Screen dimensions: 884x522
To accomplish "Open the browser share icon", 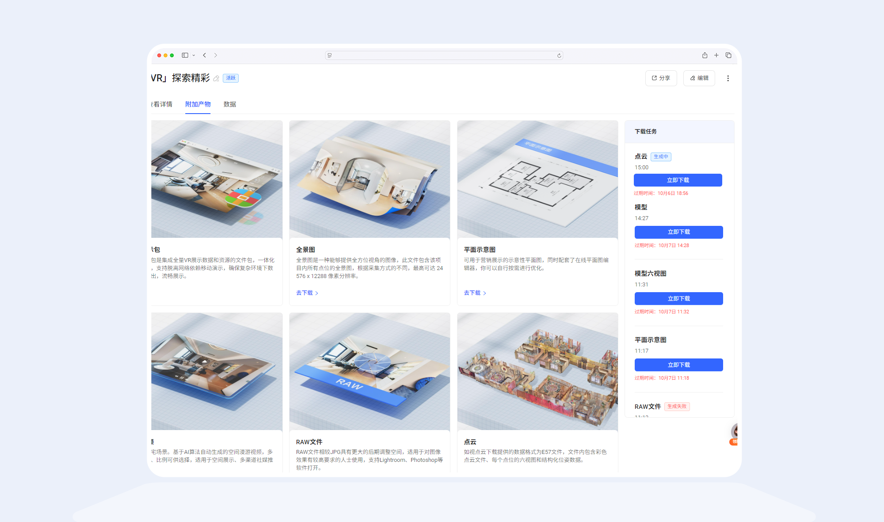I will click(x=705, y=55).
